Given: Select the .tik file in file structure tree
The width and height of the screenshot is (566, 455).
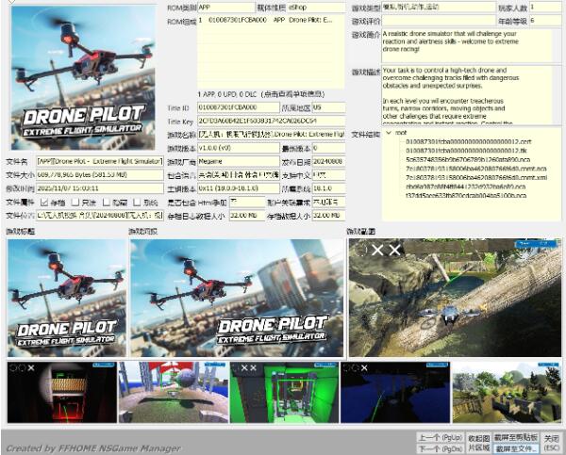Looking at the screenshot, I should pyautogui.click(x=466, y=151).
